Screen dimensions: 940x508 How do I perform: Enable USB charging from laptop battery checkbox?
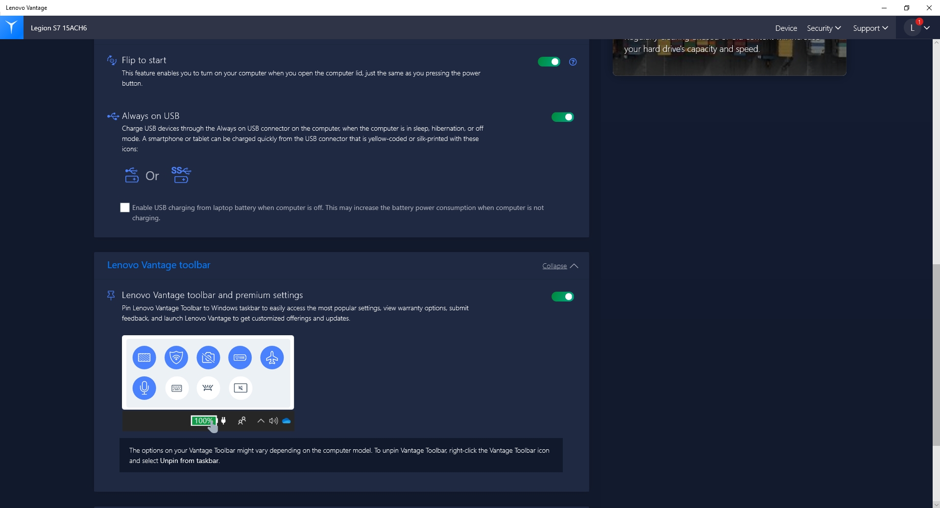point(125,208)
